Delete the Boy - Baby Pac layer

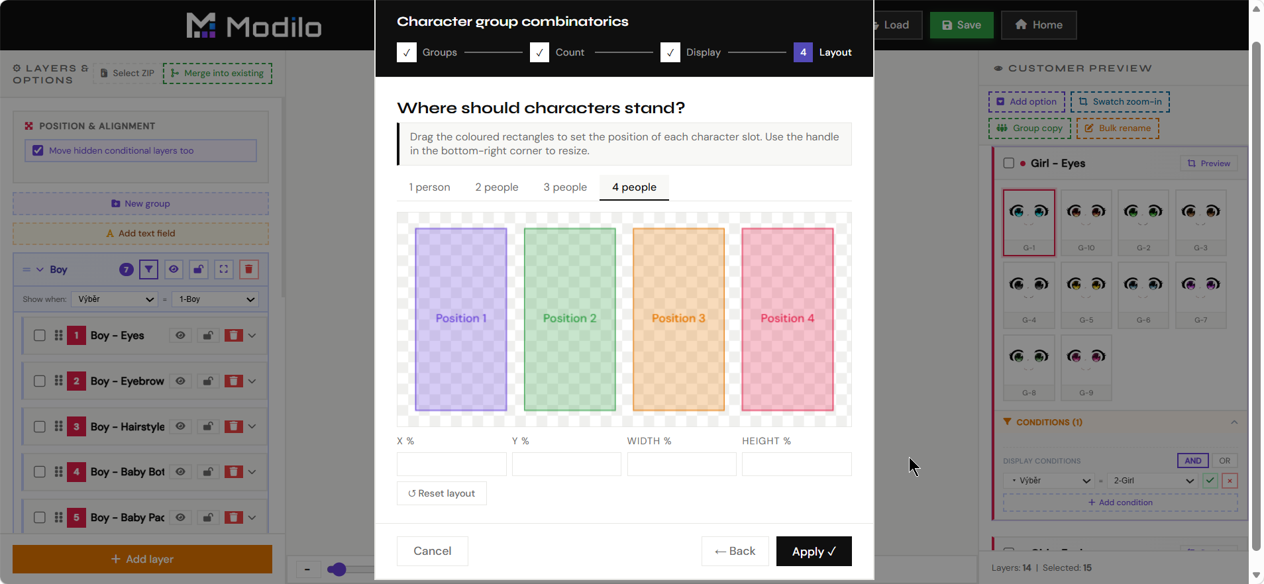pyautogui.click(x=234, y=518)
